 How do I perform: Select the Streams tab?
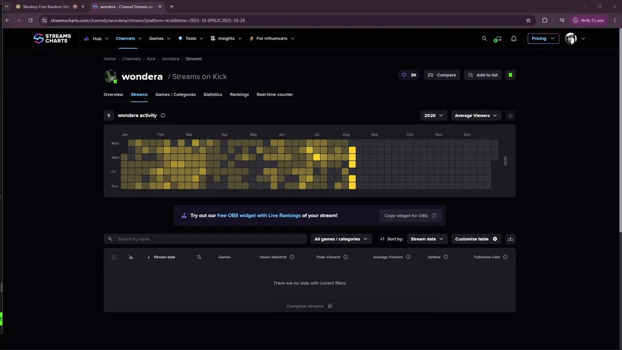tap(139, 94)
